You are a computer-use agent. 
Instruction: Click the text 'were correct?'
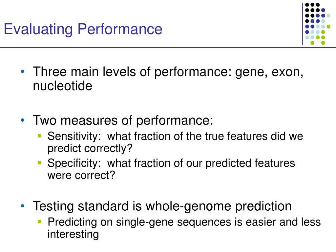[81, 175]
